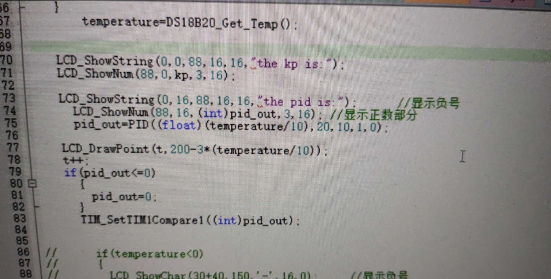
Task: Click line number 86 in gutter
Action: point(23,252)
